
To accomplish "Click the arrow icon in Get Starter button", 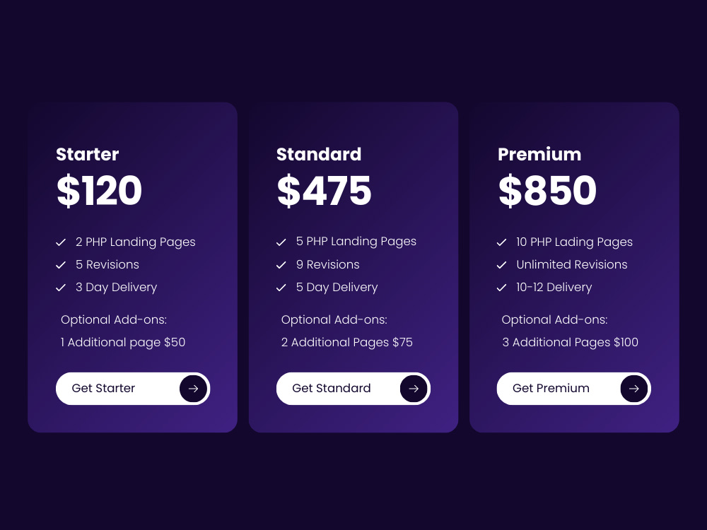I will coord(193,389).
